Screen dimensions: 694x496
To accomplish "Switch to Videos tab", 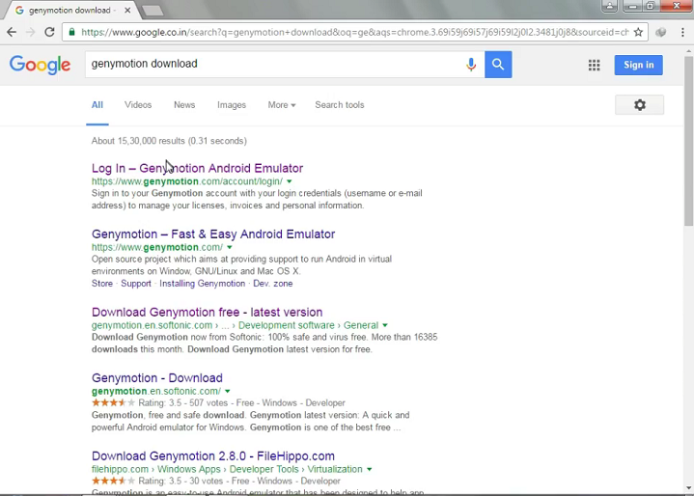I will 138,105.
